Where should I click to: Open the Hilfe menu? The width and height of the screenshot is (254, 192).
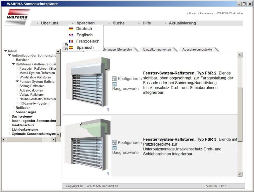tap(147, 23)
